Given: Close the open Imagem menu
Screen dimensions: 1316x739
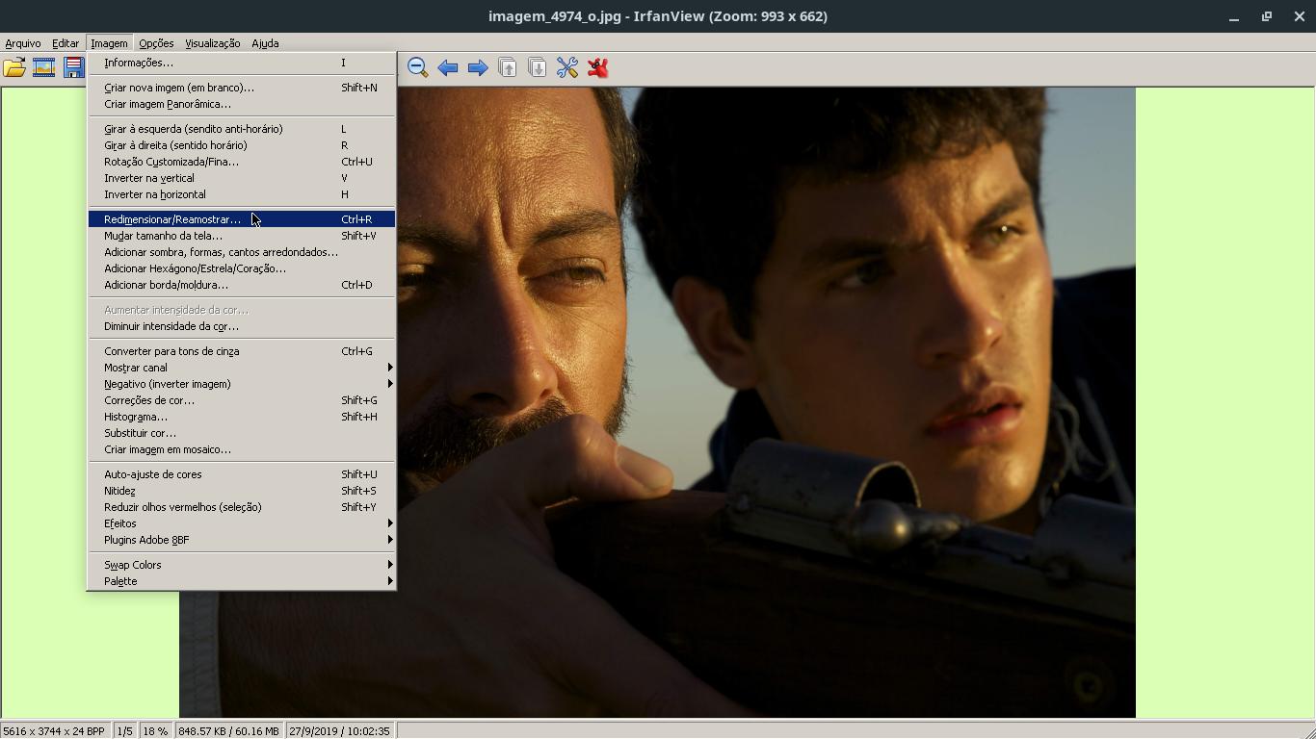Looking at the screenshot, I should 109,43.
